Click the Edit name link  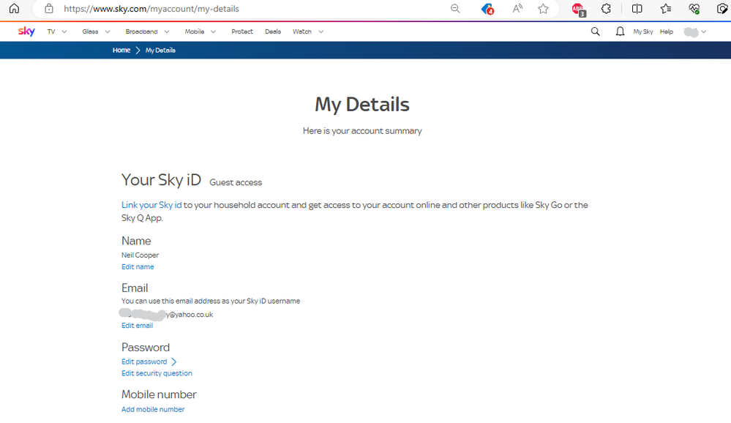pyautogui.click(x=138, y=267)
